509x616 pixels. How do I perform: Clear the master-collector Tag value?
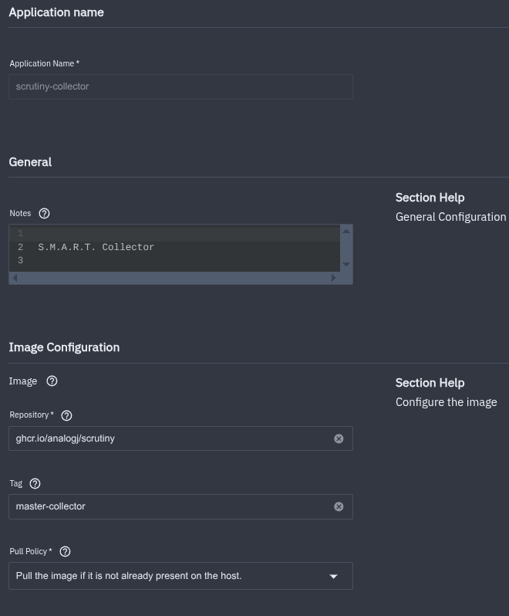[339, 506]
